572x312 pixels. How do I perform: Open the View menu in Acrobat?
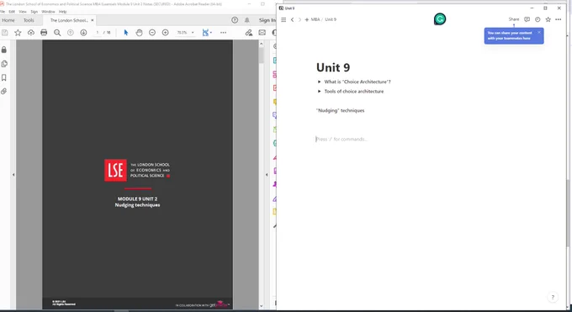pyautogui.click(x=23, y=12)
